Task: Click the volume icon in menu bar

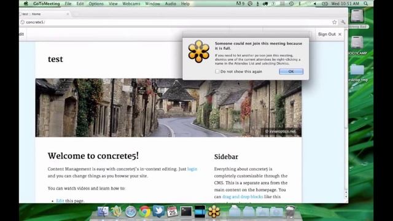Action: (315, 4)
